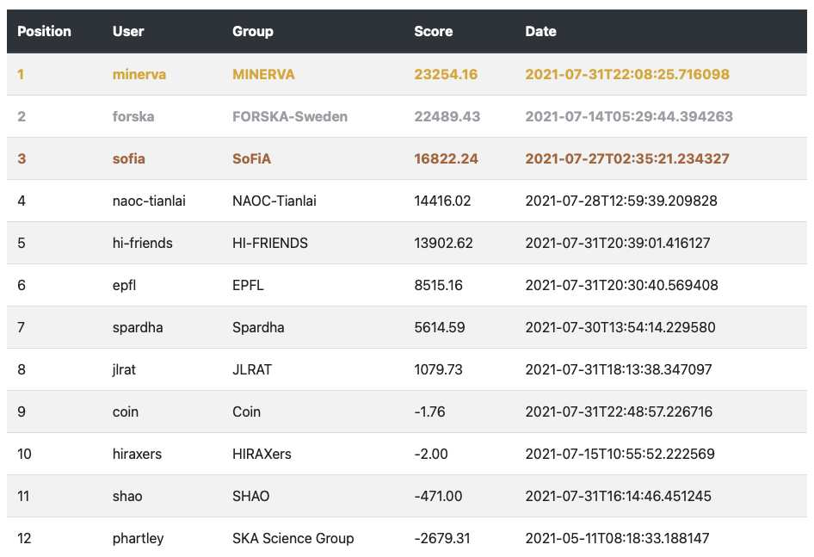The image size is (814, 557).
Task: Select the hi-friends user cell
Action: coord(142,243)
